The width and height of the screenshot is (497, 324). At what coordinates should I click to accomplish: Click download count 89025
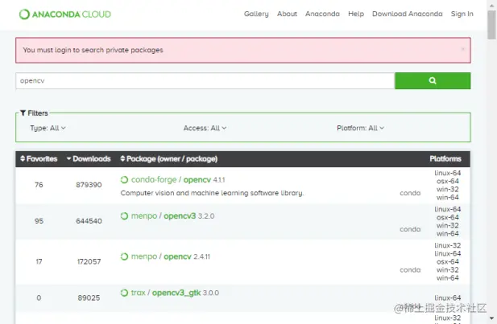tap(89, 297)
